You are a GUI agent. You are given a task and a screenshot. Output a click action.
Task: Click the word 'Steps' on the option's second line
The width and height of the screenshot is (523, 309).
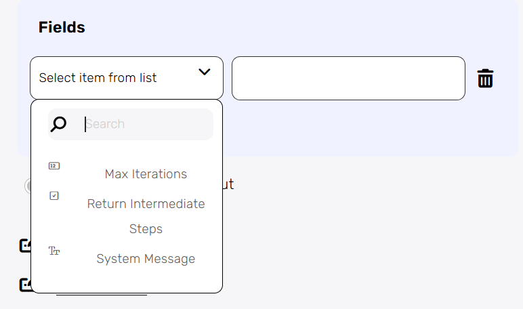point(146,229)
